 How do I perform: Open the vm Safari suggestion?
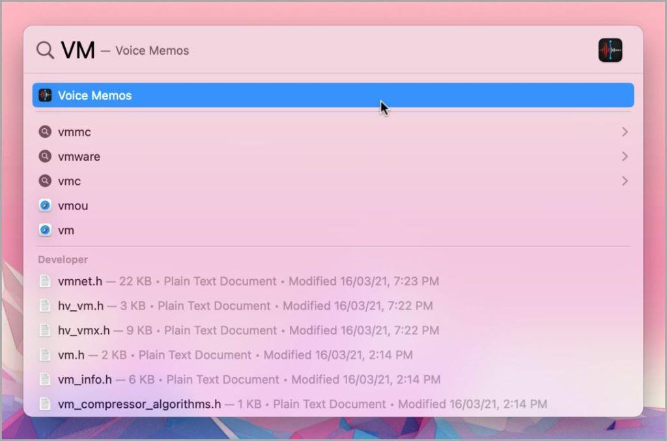click(x=333, y=230)
